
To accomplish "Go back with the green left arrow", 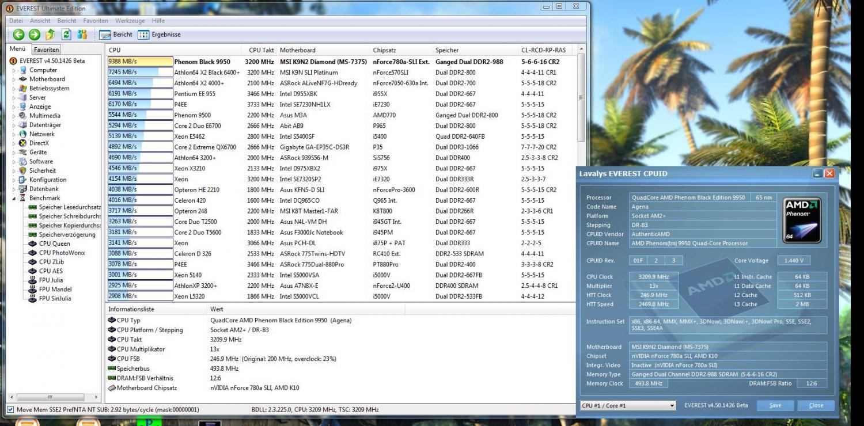I will tap(18, 35).
